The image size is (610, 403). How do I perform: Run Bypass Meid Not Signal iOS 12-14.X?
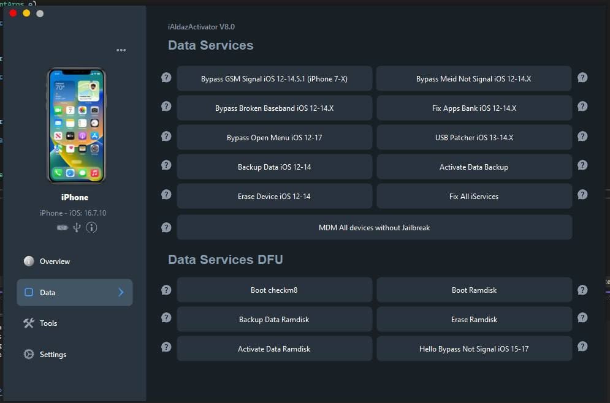point(474,78)
